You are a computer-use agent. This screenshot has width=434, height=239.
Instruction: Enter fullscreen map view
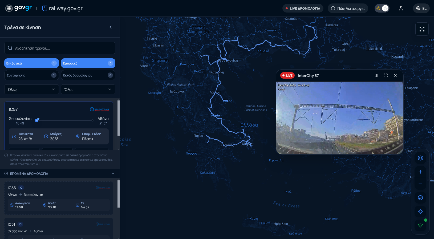click(x=422, y=29)
